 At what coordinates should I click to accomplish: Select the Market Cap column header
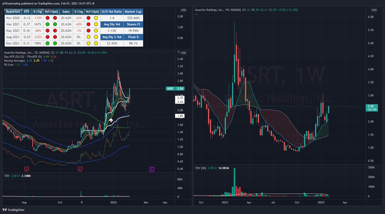pyautogui.click(x=133, y=12)
